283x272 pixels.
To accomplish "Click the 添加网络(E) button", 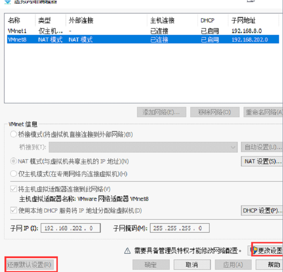I will point(162,112).
